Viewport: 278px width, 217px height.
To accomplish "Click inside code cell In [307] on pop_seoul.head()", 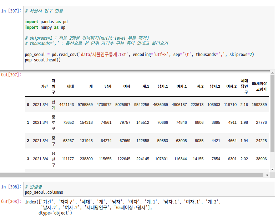I will pos(43,60).
